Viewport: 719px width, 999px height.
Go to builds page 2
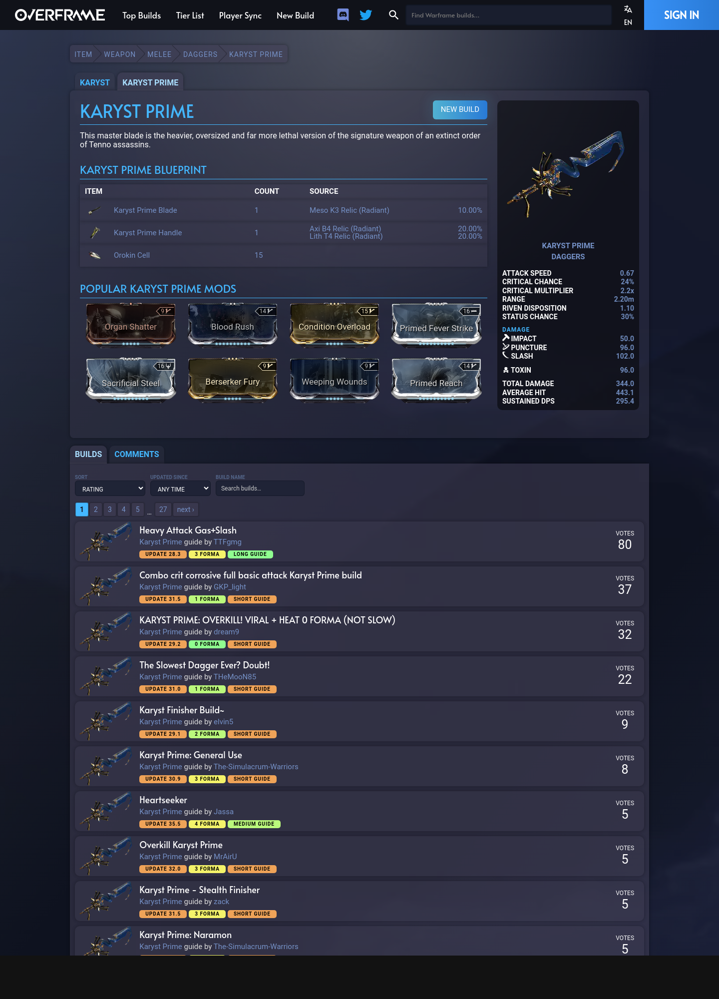click(96, 509)
